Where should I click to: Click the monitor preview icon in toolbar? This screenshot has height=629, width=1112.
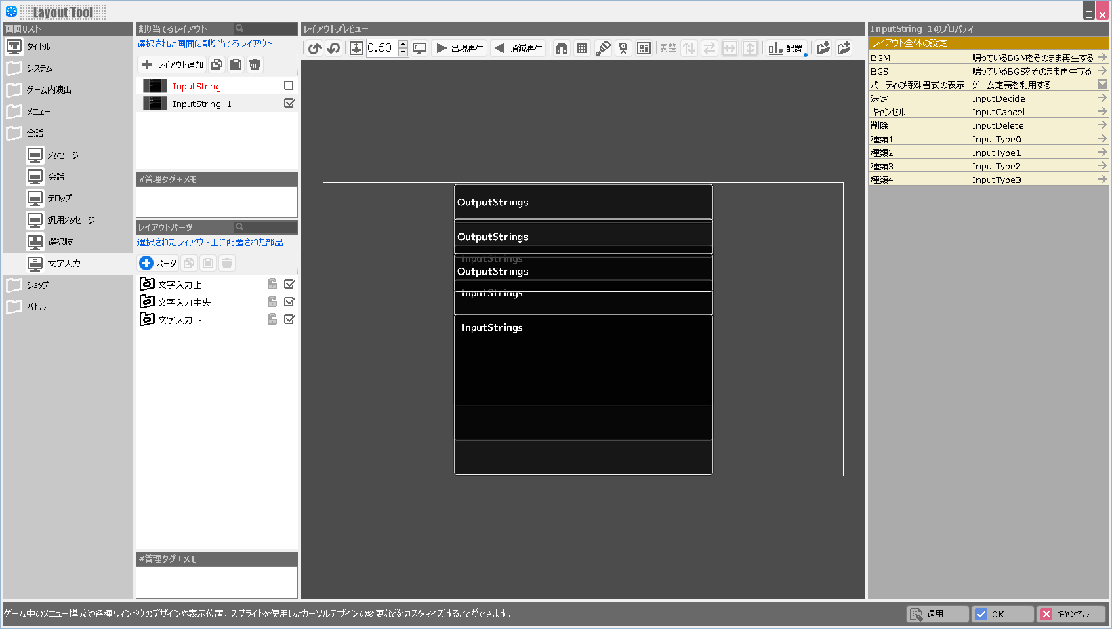click(x=420, y=48)
